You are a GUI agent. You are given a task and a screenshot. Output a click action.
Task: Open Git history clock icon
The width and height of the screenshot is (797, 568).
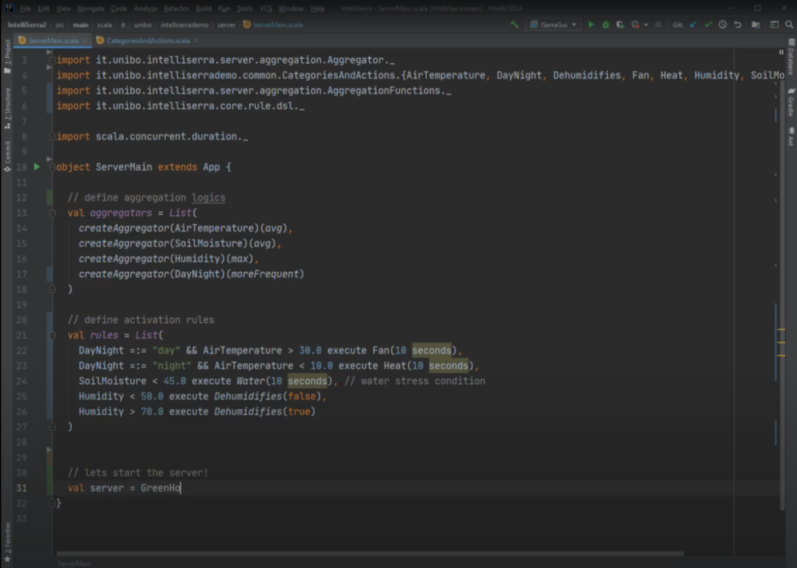pyautogui.click(x=723, y=24)
